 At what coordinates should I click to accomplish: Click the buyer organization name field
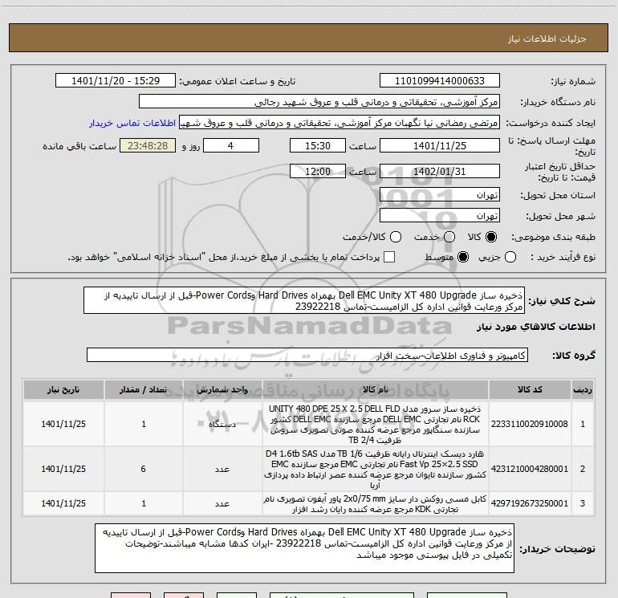pos(319,102)
